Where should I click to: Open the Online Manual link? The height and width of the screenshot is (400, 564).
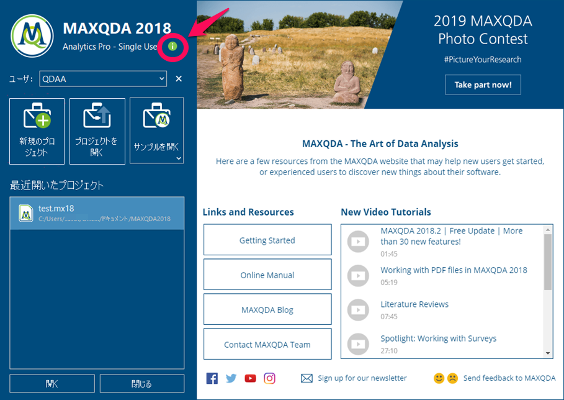[x=267, y=275]
